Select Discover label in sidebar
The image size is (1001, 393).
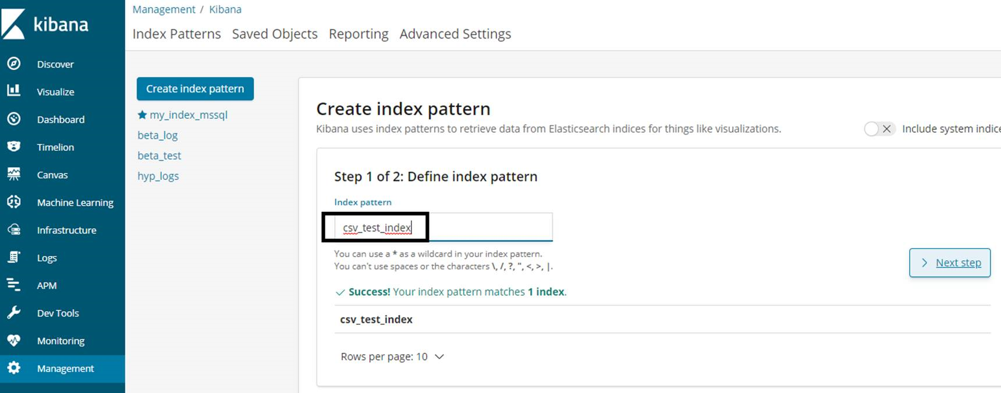tap(55, 64)
